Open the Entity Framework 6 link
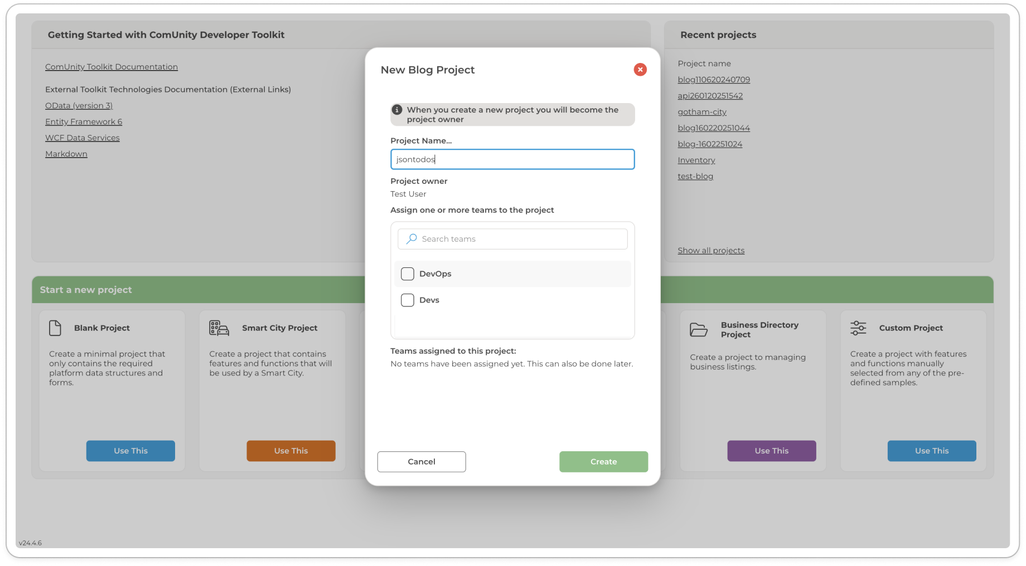Image resolution: width=1026 pixels, height=566 pixels. (x=84, y=122)
